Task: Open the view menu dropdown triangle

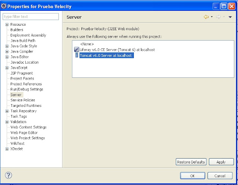Action: point(230,17)
